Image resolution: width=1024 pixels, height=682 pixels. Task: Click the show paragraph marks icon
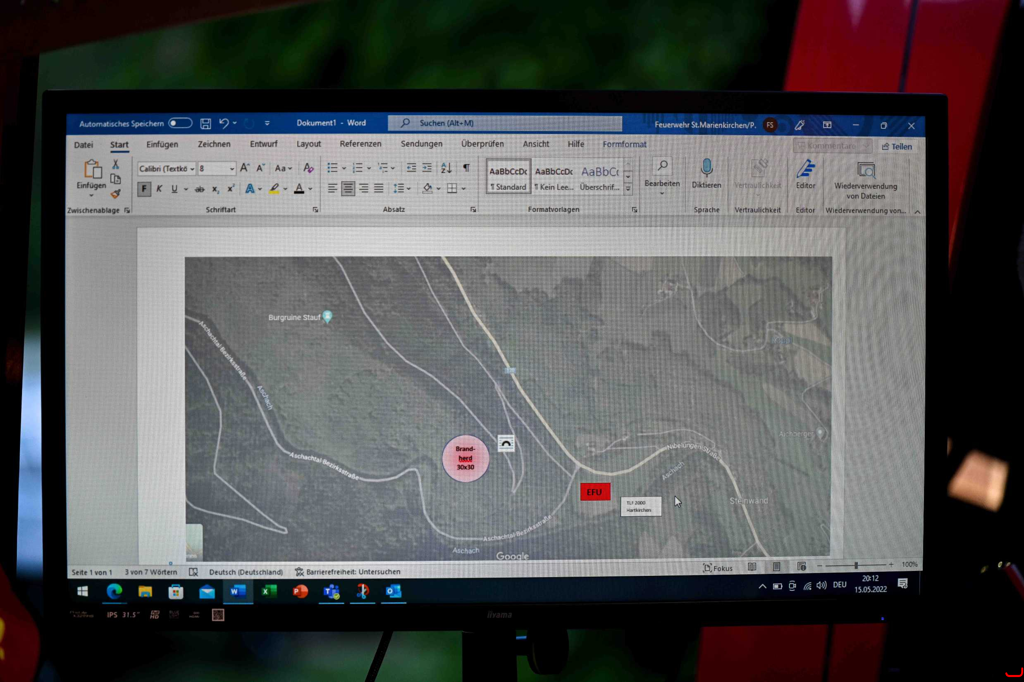(x=466, y=168)
